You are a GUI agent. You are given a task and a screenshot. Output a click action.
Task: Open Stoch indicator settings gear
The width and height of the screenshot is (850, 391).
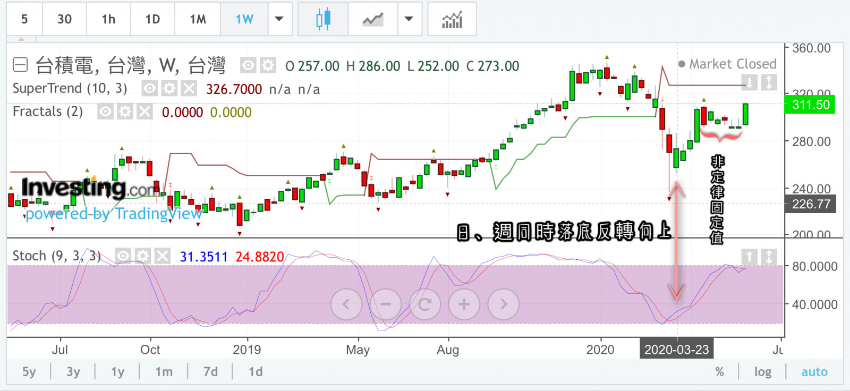(142, 256)
